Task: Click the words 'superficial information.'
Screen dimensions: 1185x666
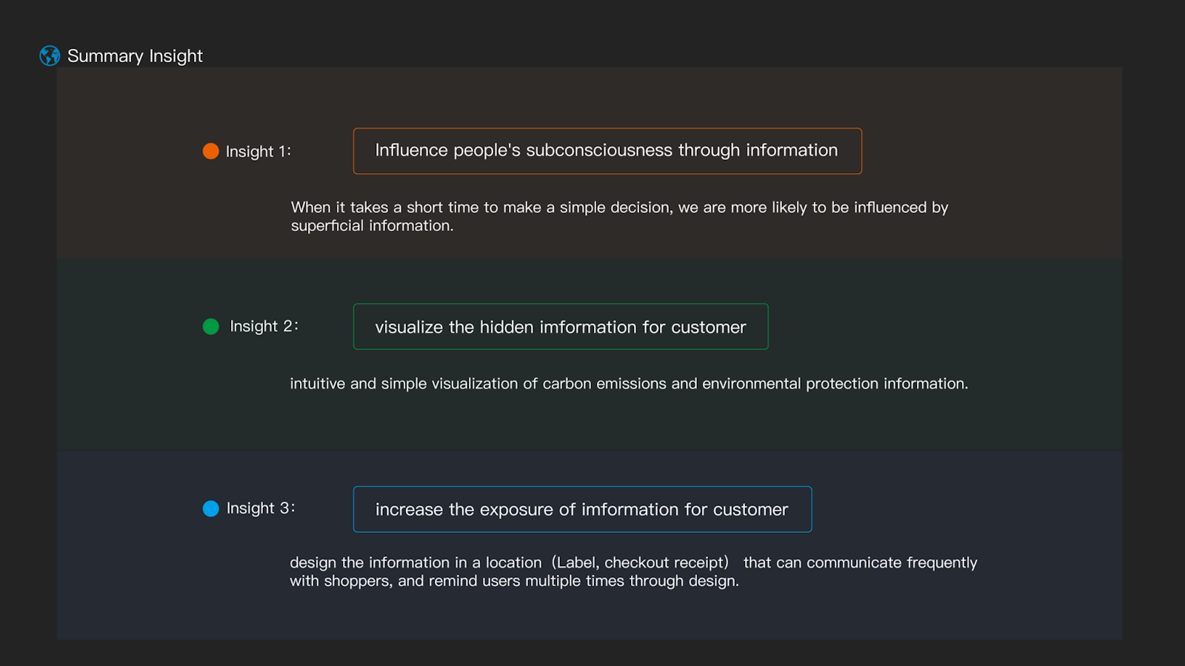Action: pyautogui.click(x=372, y=226)
